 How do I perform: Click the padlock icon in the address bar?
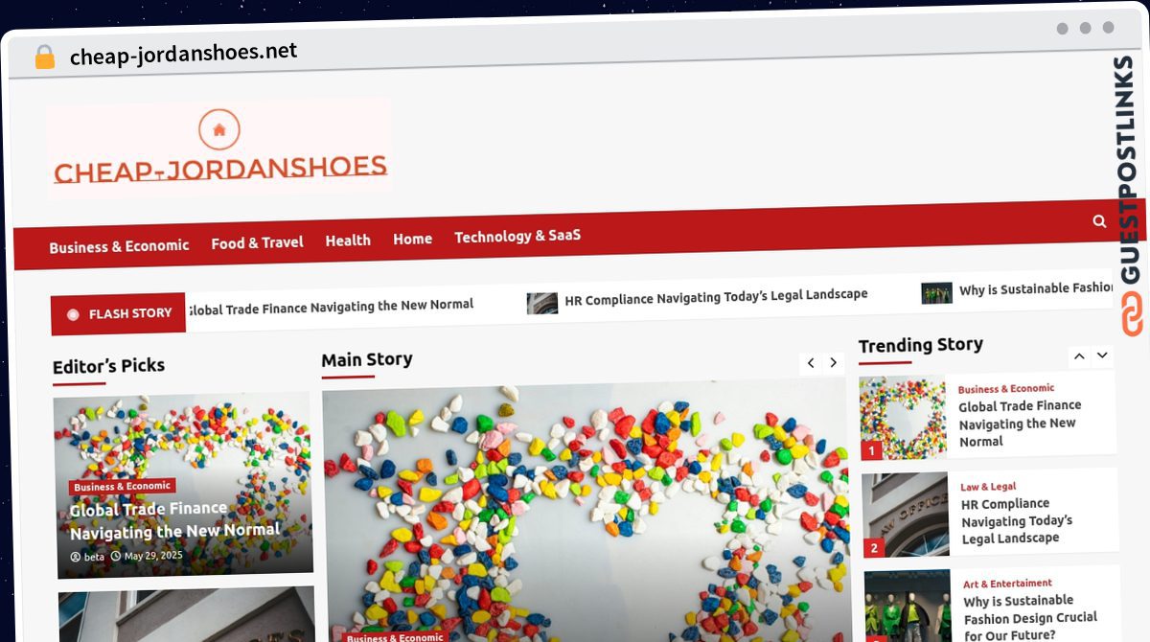pos(44,57)
